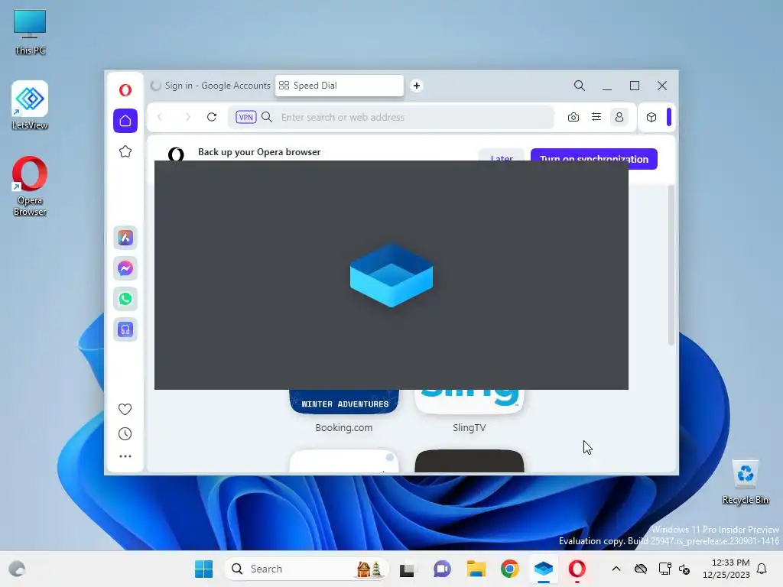
Task: Go back to previous page
Action: [x=160, y=117]
